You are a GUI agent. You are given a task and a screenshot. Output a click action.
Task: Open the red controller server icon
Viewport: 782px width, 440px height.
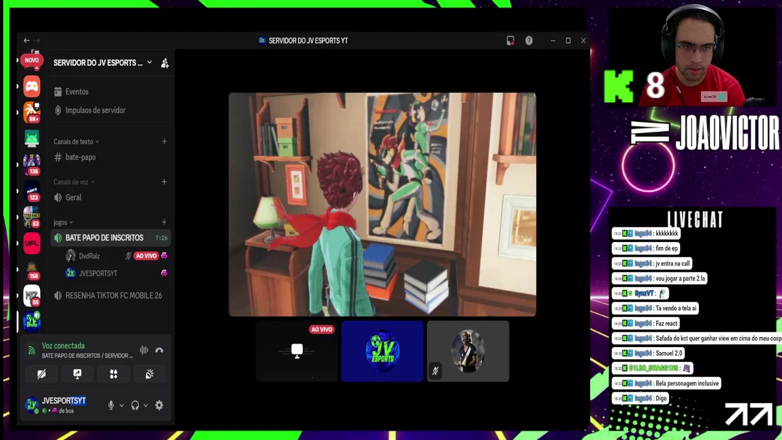(32, 86)
